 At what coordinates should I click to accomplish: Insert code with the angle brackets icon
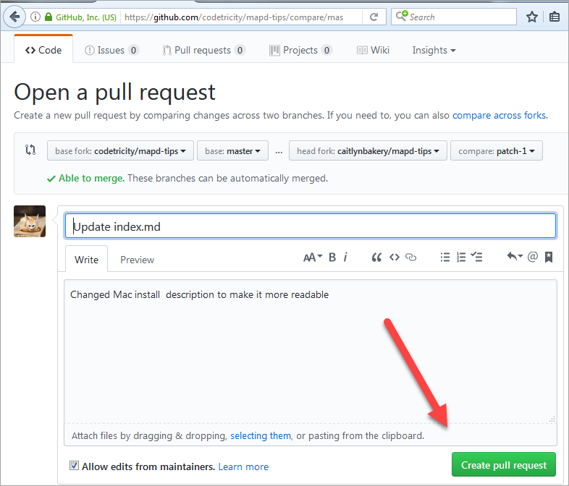(395, 257)
